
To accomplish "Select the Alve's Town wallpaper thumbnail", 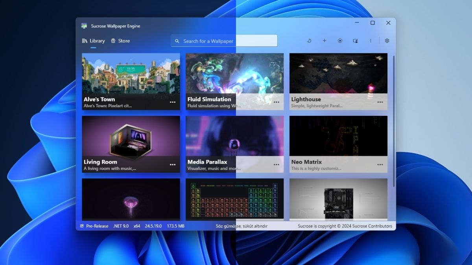I will (131, 73).
